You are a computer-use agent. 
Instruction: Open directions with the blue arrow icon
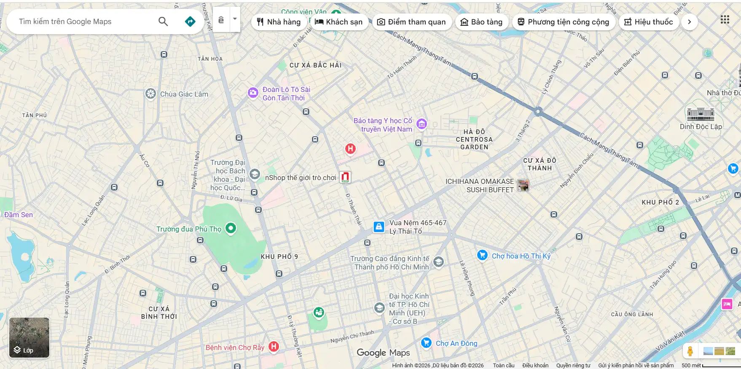point(190,22)
